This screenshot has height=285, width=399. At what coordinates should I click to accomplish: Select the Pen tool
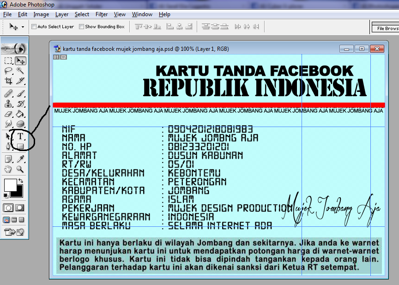8,146
